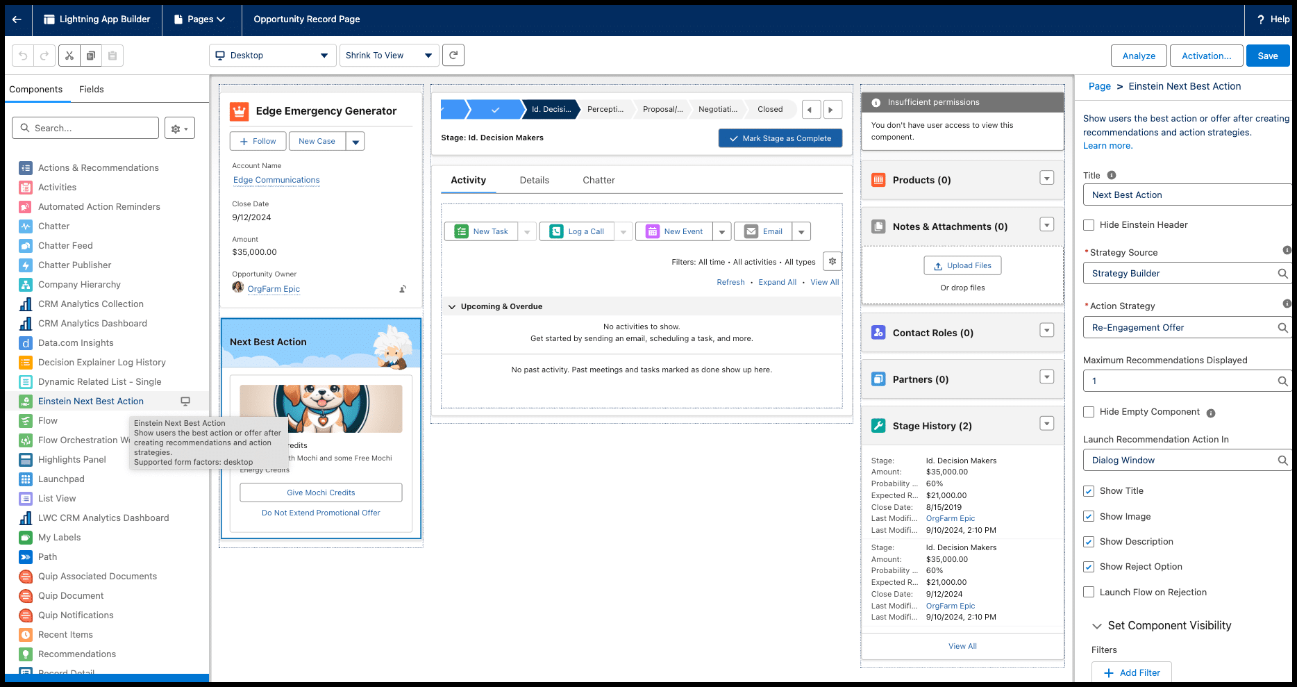Image resolution: width=1297 pixels, height=687 pixels.
Task: Click path scroll right arrow
Action: [x=832, y=110]
